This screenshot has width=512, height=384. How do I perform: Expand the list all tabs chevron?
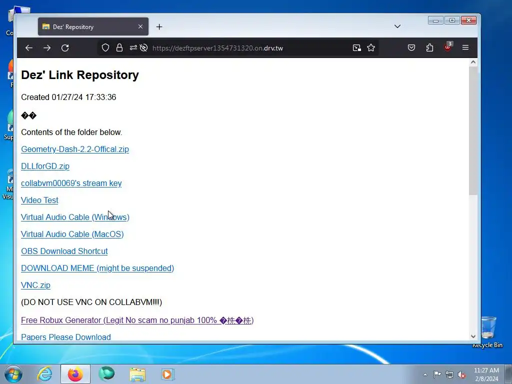(x=397, y=26)
